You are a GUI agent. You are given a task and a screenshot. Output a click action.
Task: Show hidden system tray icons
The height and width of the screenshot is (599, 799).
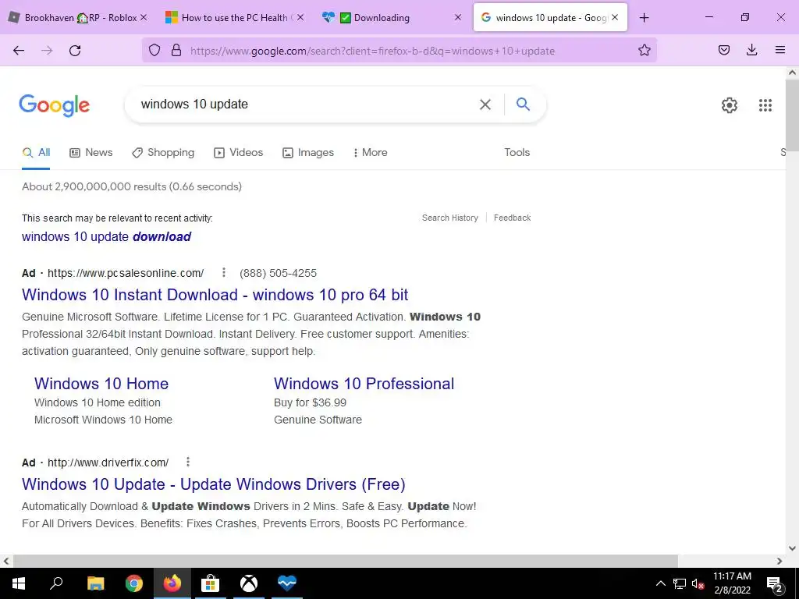[x=660, y=583]
